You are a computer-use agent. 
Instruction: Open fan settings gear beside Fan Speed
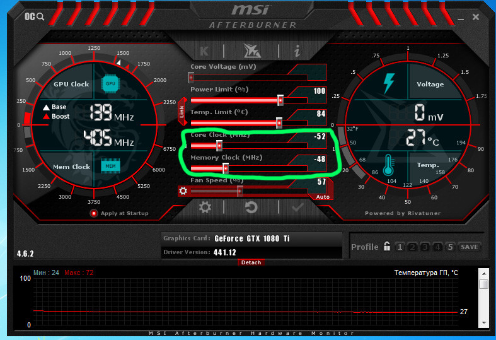[x=183, y=191]
